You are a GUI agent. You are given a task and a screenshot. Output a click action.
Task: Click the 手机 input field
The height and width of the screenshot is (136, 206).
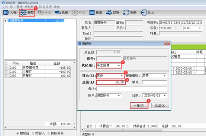coord(134,28)
